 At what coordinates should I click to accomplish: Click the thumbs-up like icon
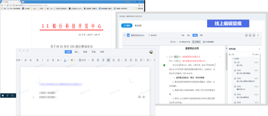[144, 97]
